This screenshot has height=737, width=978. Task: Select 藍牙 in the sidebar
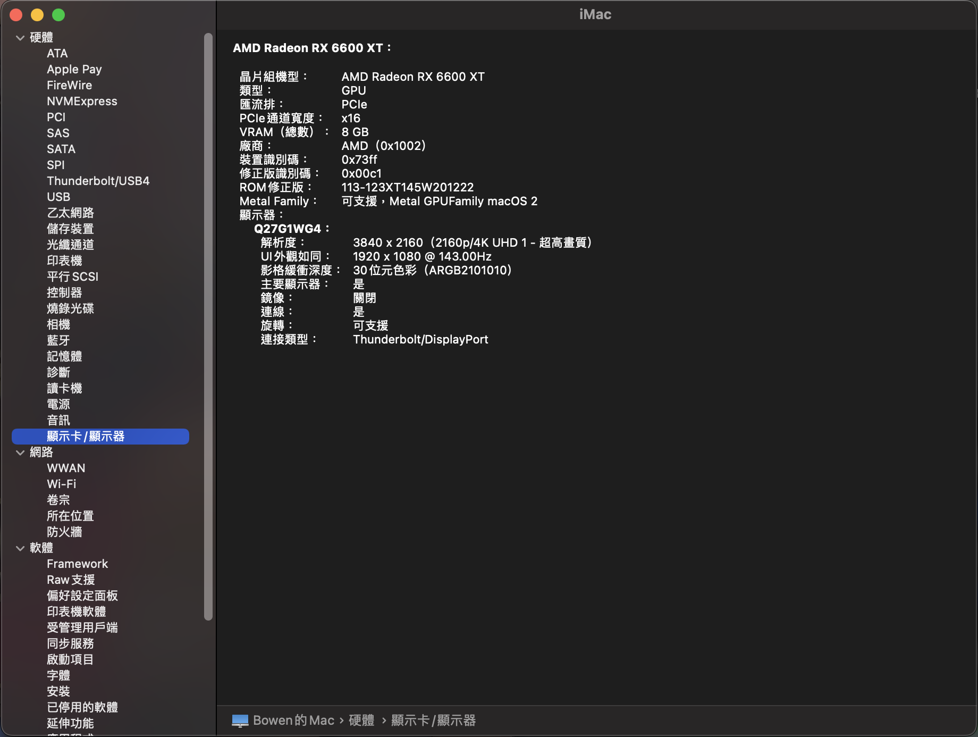point(58,341)
